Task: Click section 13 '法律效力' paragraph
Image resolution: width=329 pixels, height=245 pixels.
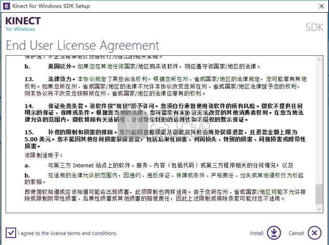Action: 165,86
